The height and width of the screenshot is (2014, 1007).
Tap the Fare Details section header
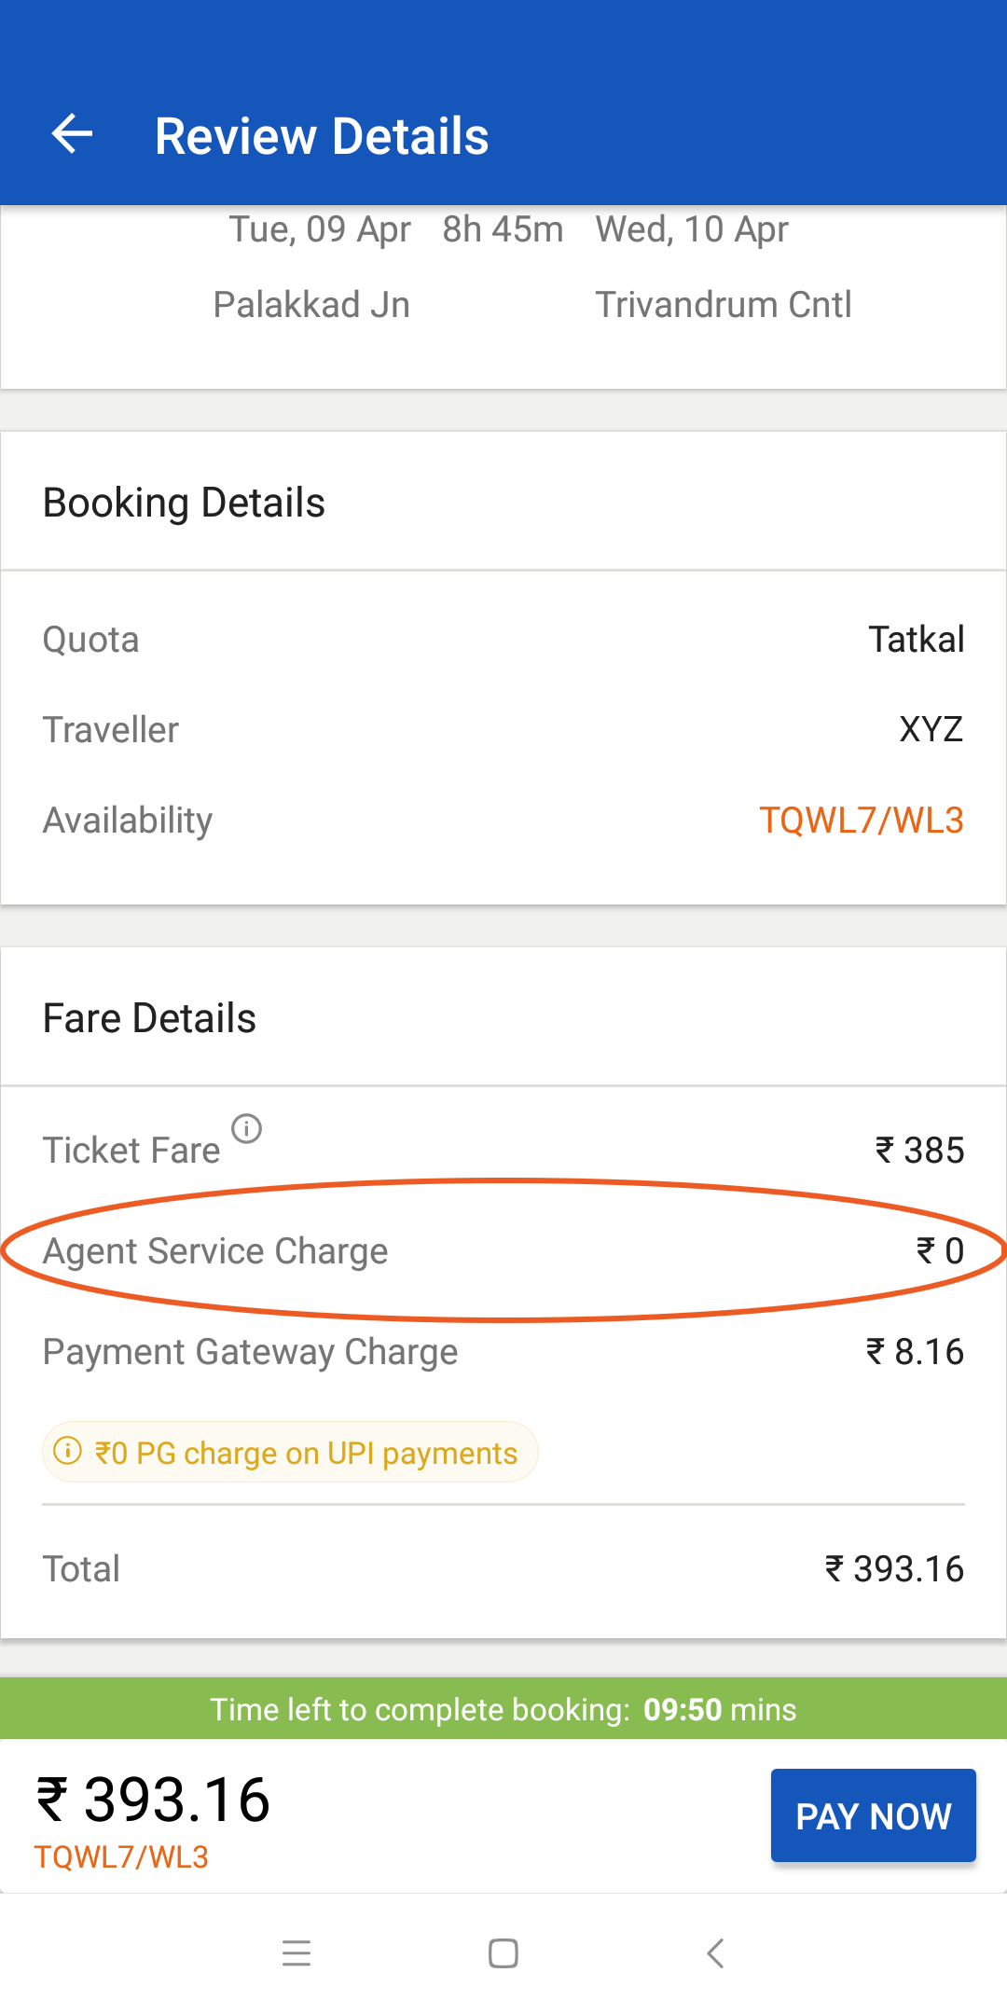point(150,1018)
